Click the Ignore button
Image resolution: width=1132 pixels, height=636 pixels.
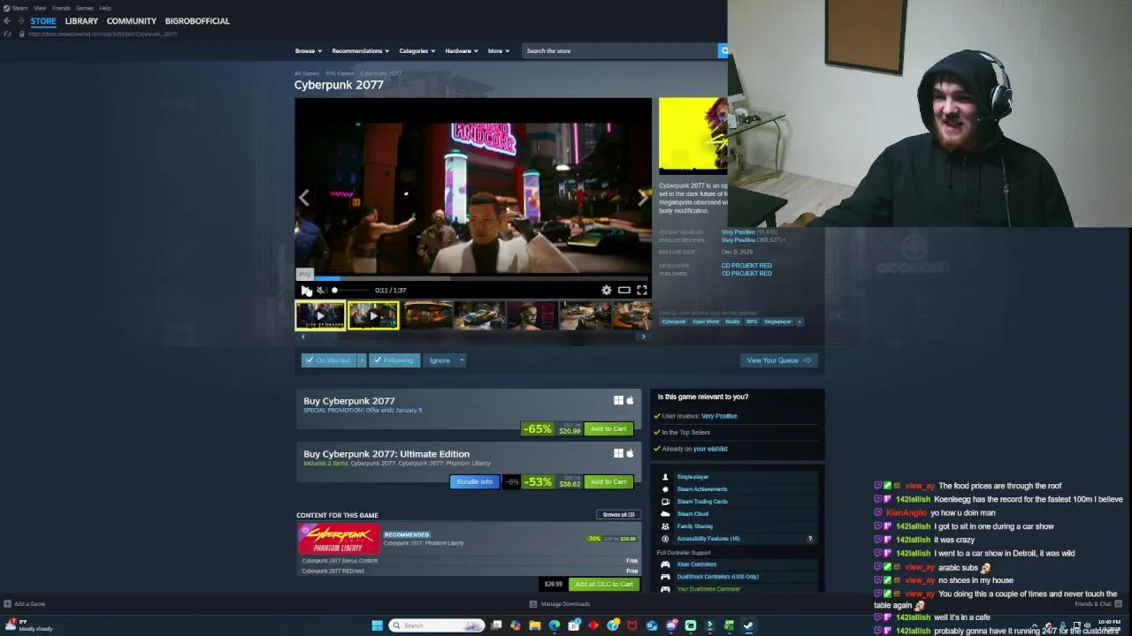pos(440,360)
